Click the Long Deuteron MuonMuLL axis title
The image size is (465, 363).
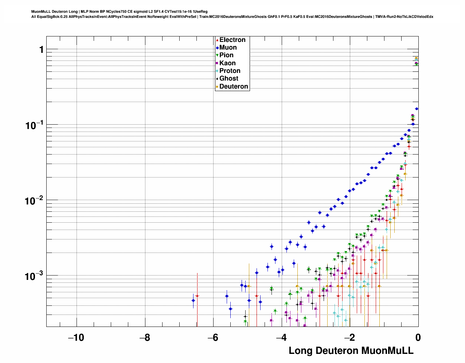coord(351,351)
